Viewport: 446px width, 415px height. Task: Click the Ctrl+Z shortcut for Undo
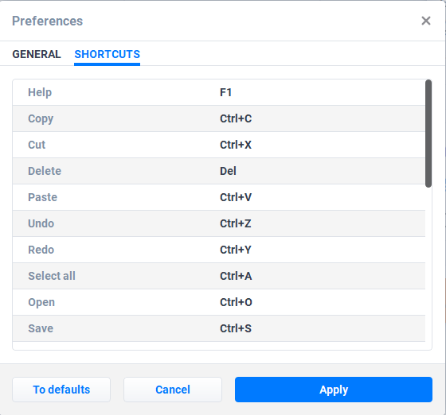[236, 223]
